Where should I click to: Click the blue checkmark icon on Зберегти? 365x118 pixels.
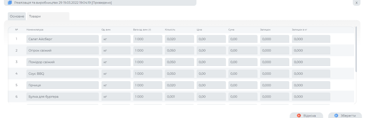click(336, 115)
